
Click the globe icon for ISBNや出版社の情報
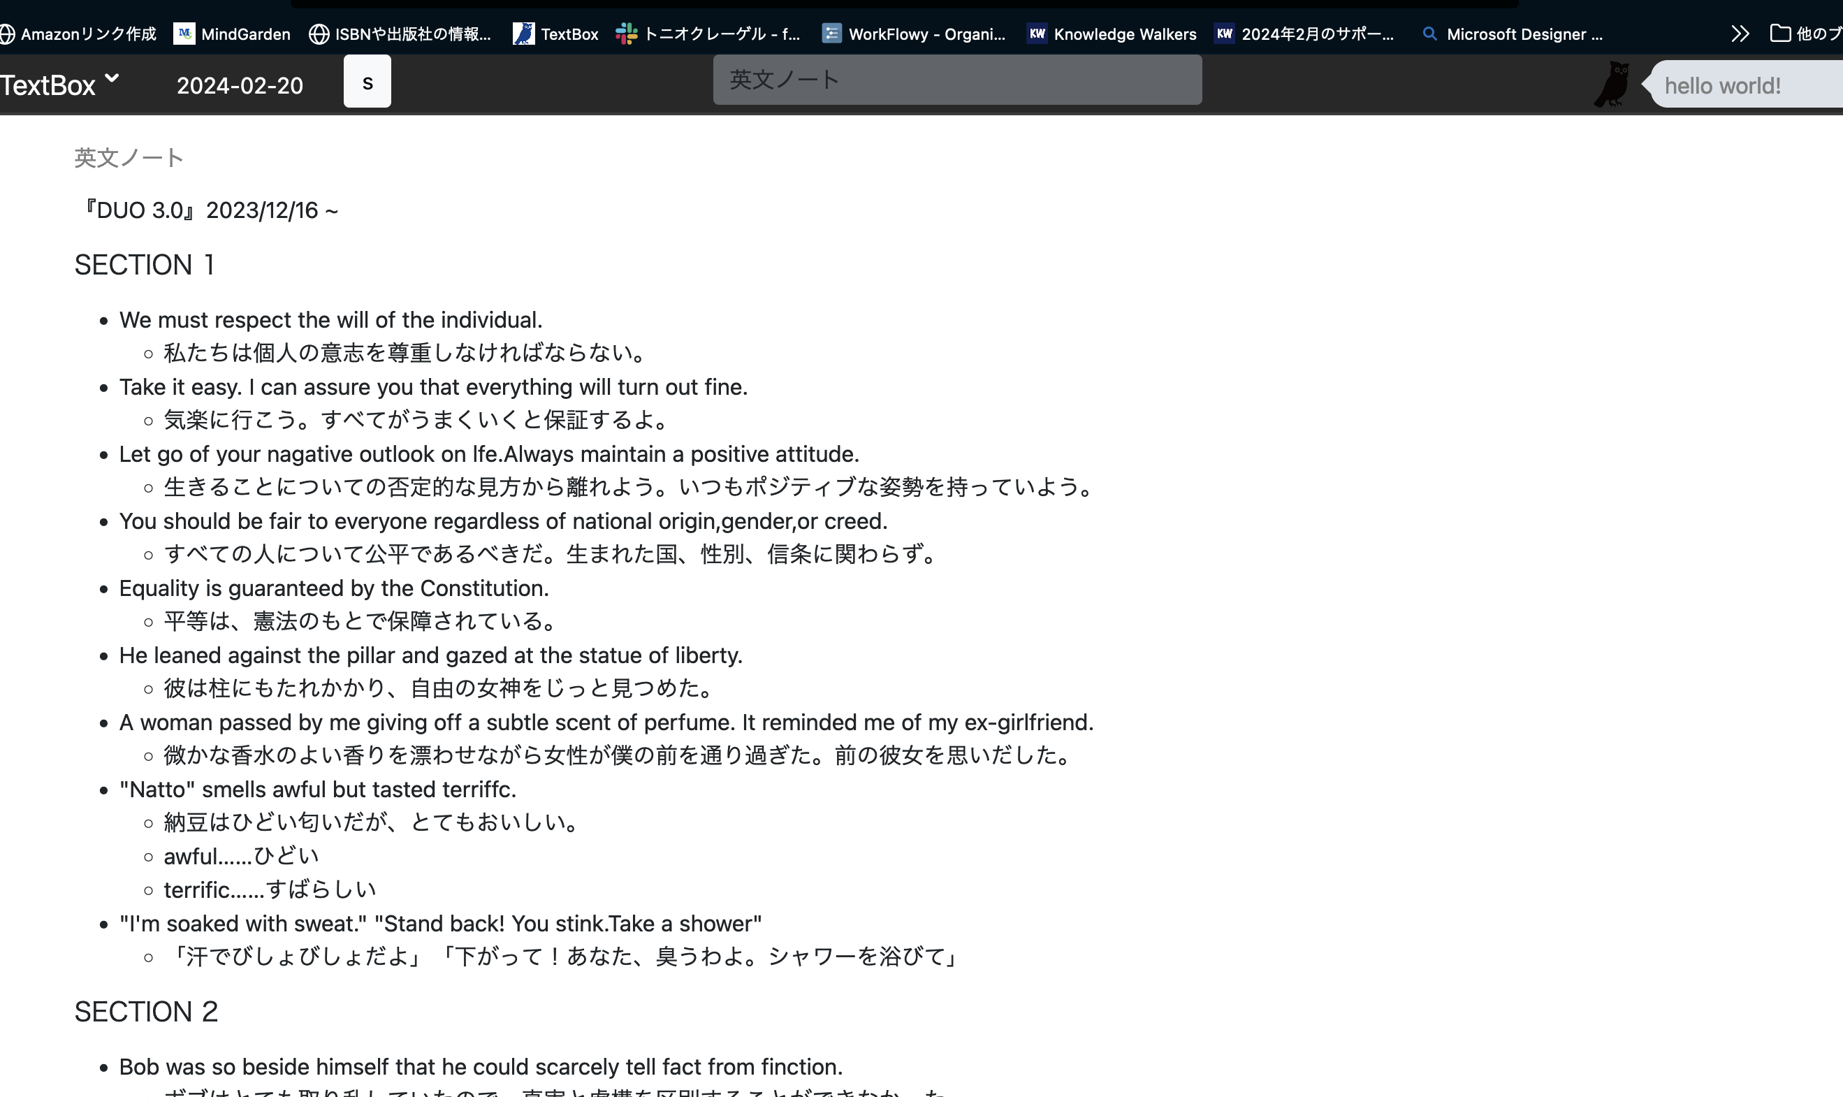[318, 34]
